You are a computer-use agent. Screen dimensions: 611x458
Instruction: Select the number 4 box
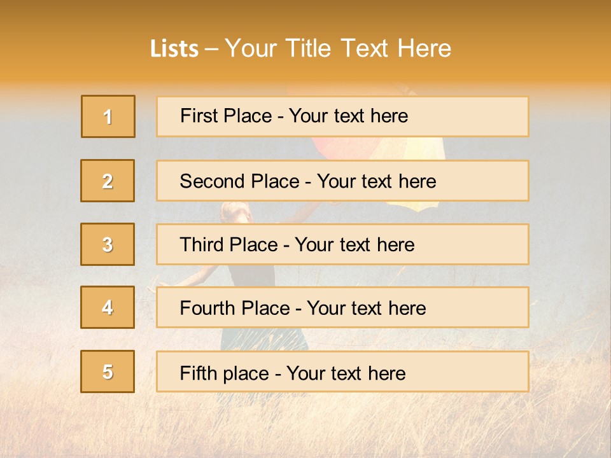click(108, 307)
